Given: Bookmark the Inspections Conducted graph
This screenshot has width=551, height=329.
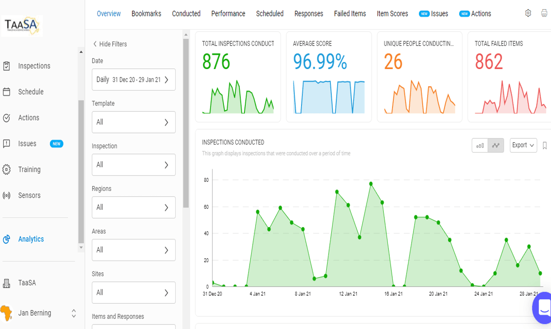Looking at the screenshot, I should pos(545,146).
